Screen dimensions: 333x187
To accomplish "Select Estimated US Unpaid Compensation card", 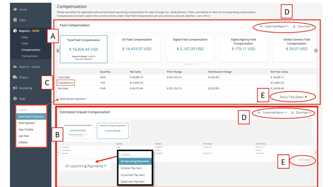I will point(113,131).
